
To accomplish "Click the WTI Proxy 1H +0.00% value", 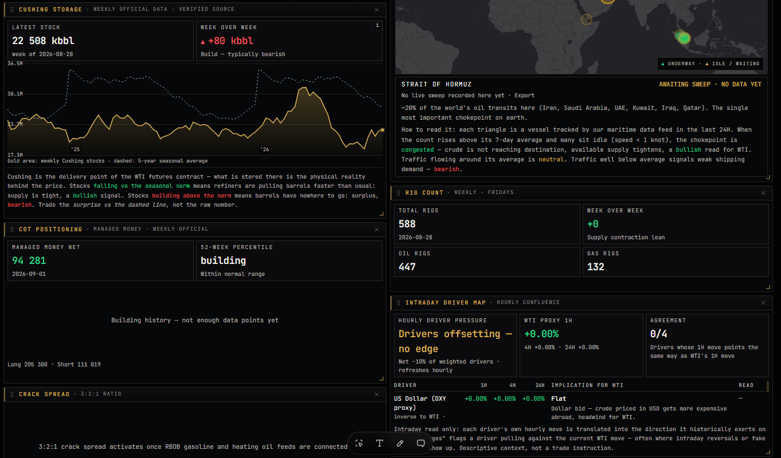I will [x=541, y=334].
